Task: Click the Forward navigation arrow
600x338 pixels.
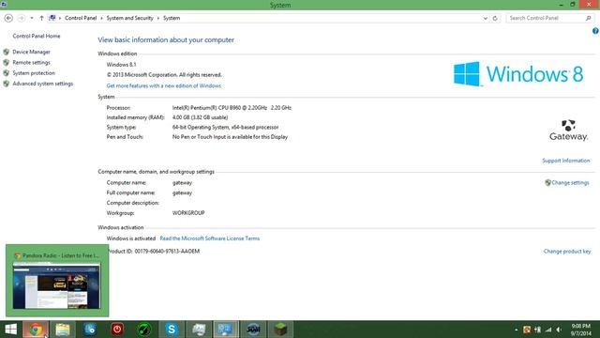Action: [x=21, y=18]
